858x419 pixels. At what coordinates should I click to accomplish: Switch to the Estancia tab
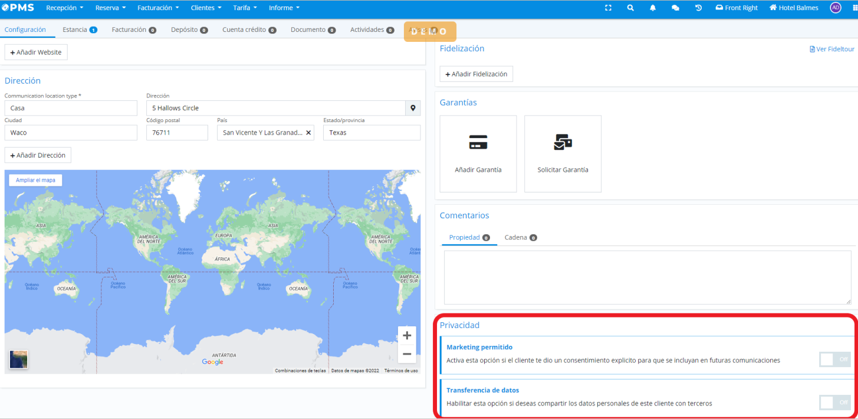79,30
